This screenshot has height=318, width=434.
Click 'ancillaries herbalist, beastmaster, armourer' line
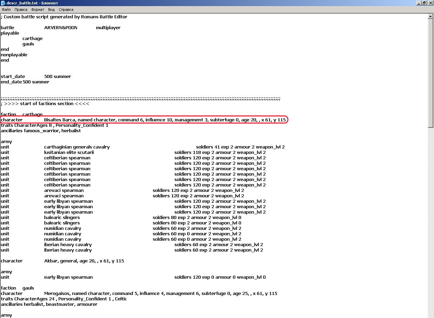pos(49,304)
